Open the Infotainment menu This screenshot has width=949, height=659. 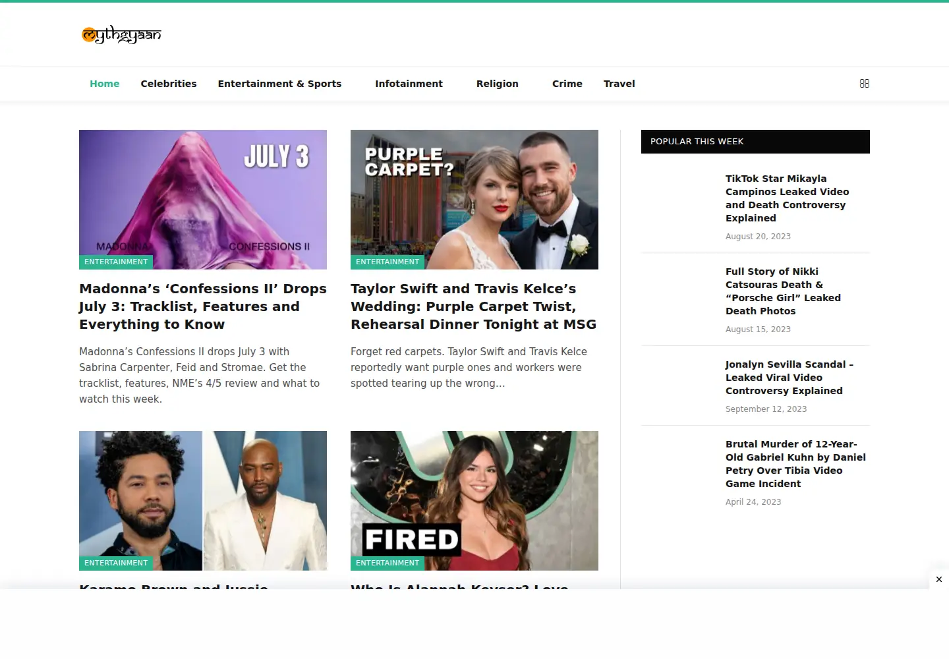[409, 84]
